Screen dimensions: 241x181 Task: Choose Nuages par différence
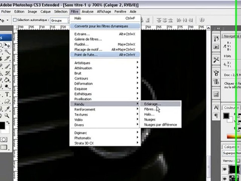[160, 125]
